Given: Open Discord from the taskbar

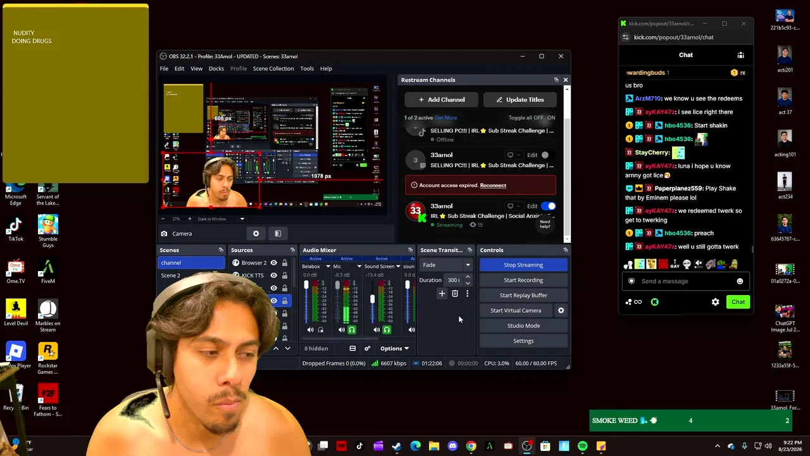Looking at the screenshot, I should click(x=452, y=446).
